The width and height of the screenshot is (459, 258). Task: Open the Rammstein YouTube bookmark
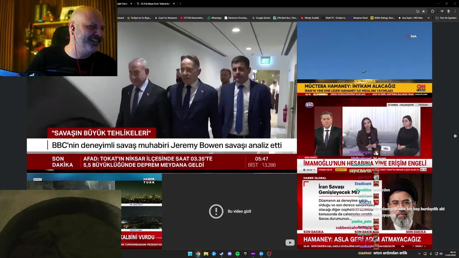(192, 18)
